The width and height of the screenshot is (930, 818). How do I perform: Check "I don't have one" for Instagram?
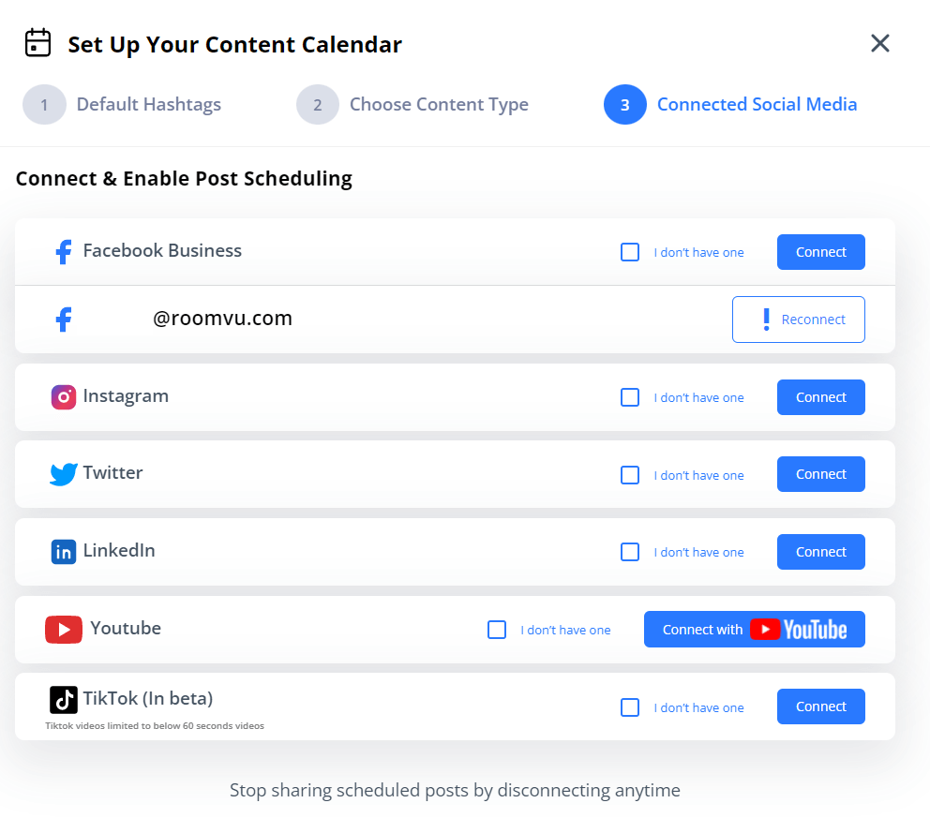point(630,397)
